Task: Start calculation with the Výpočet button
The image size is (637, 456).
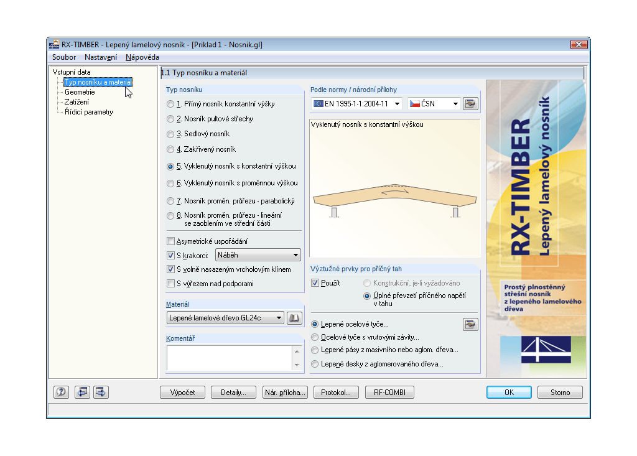Action: click(182, 392)
